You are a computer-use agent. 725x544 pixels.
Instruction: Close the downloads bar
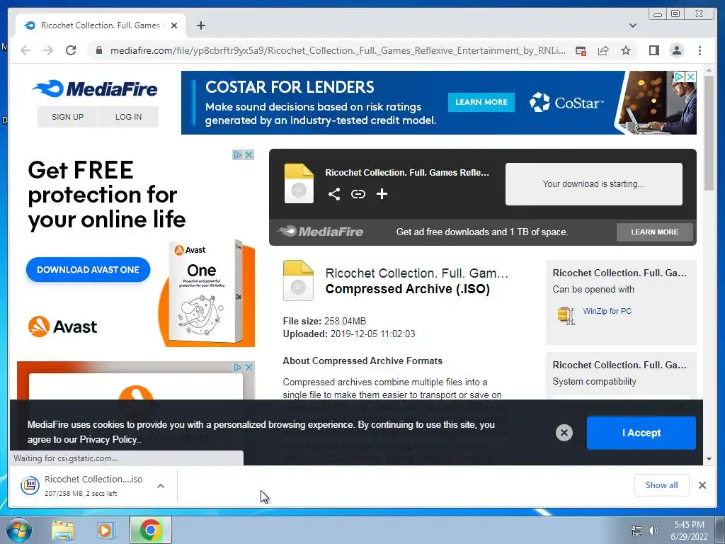pos(702,485)
